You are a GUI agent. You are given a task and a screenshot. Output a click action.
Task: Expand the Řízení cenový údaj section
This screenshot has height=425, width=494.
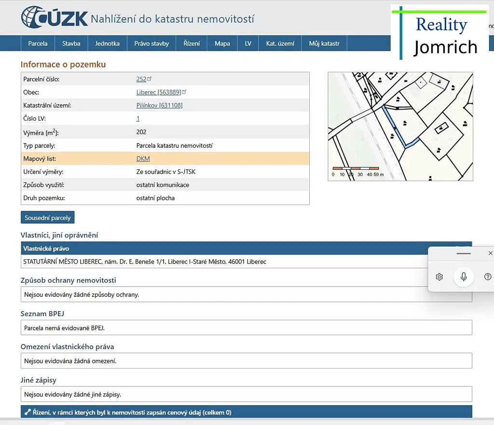click(132, 412)
